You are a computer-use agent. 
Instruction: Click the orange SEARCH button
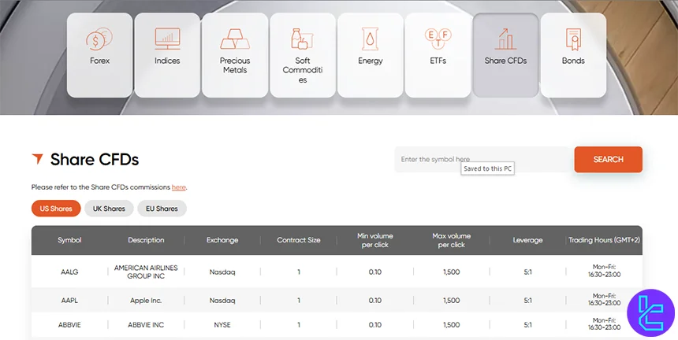tap(609, 159)
